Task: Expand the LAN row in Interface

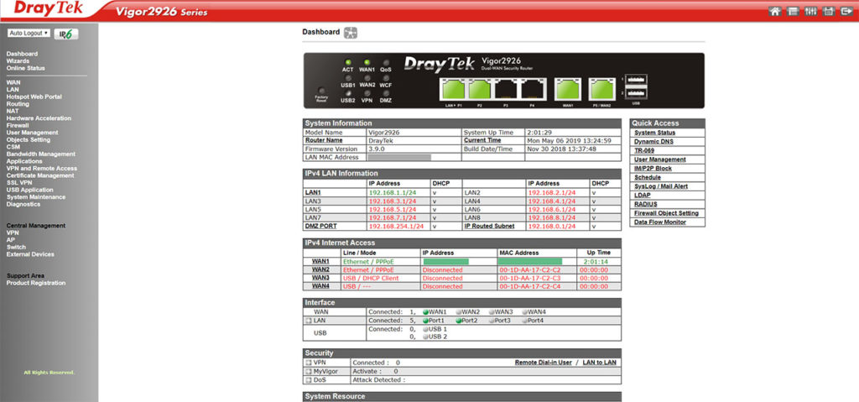Action: point(309,321)
